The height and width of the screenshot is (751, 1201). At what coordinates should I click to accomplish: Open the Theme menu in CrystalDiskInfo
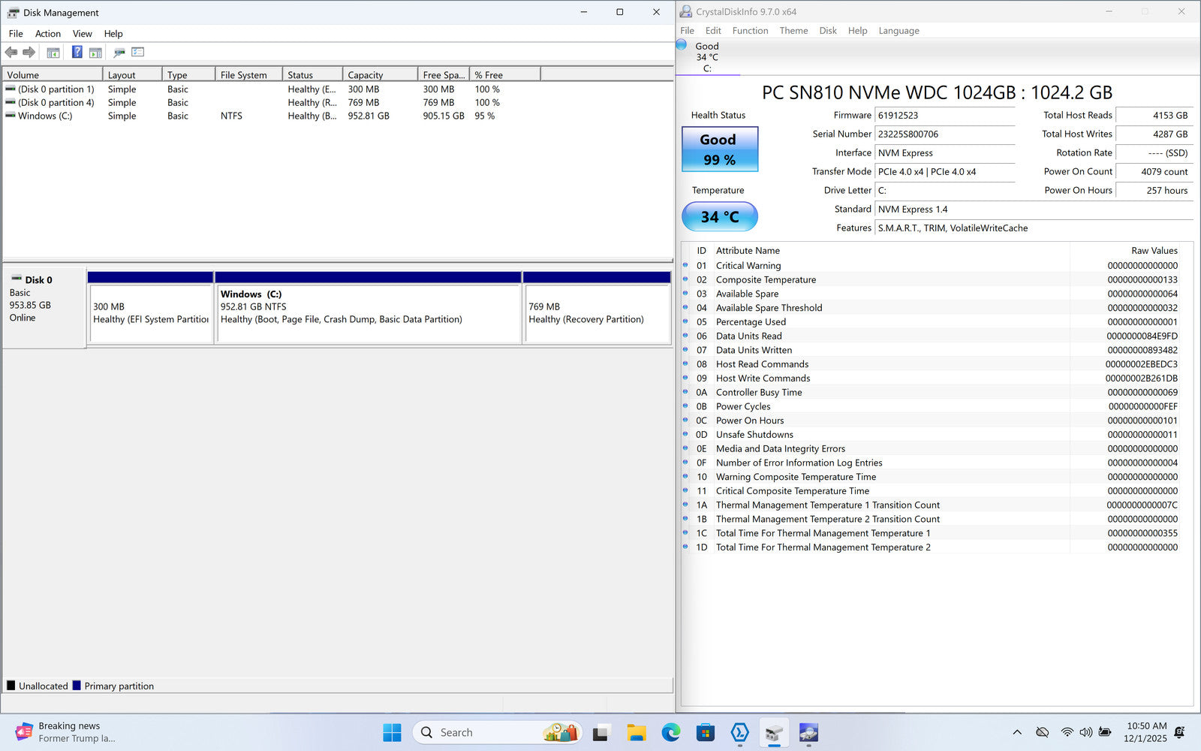793,31
